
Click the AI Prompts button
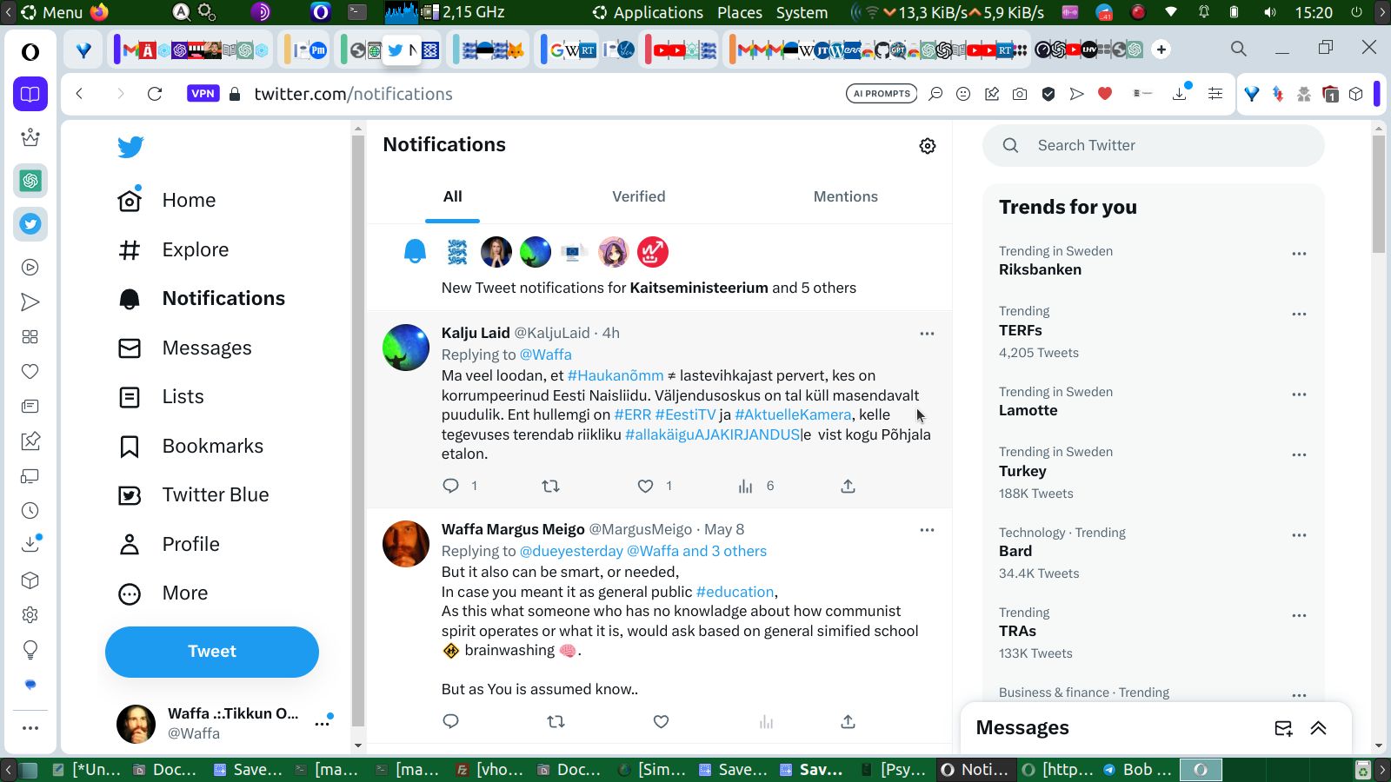[x=882, y=94]
